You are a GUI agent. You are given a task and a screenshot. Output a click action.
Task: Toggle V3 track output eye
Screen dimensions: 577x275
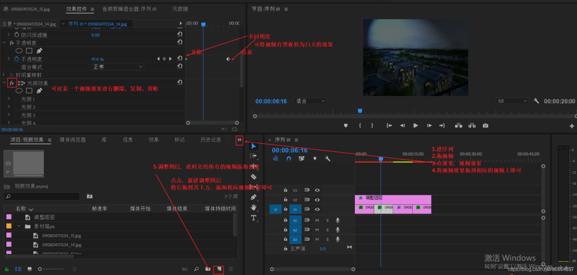click(317, 190)
